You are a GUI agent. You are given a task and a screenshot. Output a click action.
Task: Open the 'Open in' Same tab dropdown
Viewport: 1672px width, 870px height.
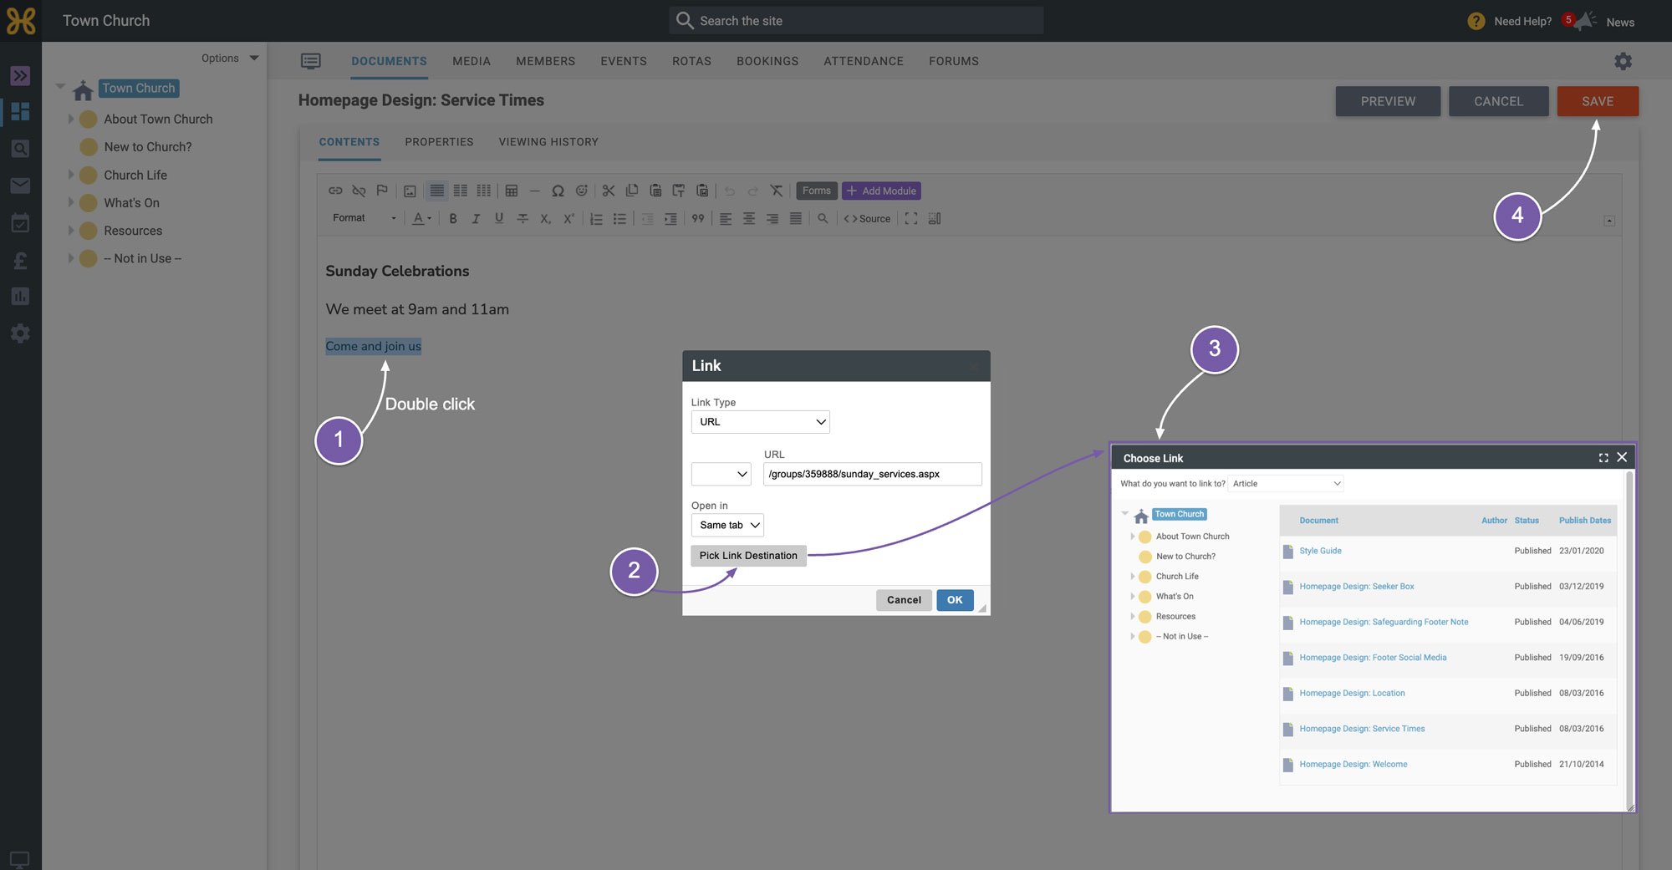click(727, 525)
